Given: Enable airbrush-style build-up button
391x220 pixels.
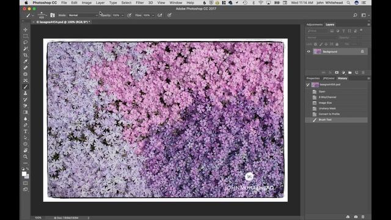Looking at the screenshot, I should (x=160, y=15).
